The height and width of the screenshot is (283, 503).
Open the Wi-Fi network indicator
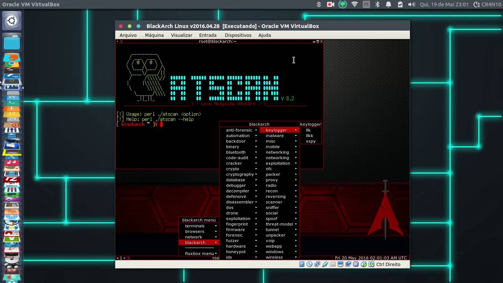(x=354, y=4)
